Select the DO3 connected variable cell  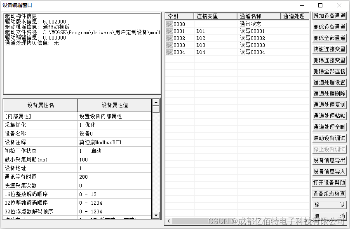216,45
